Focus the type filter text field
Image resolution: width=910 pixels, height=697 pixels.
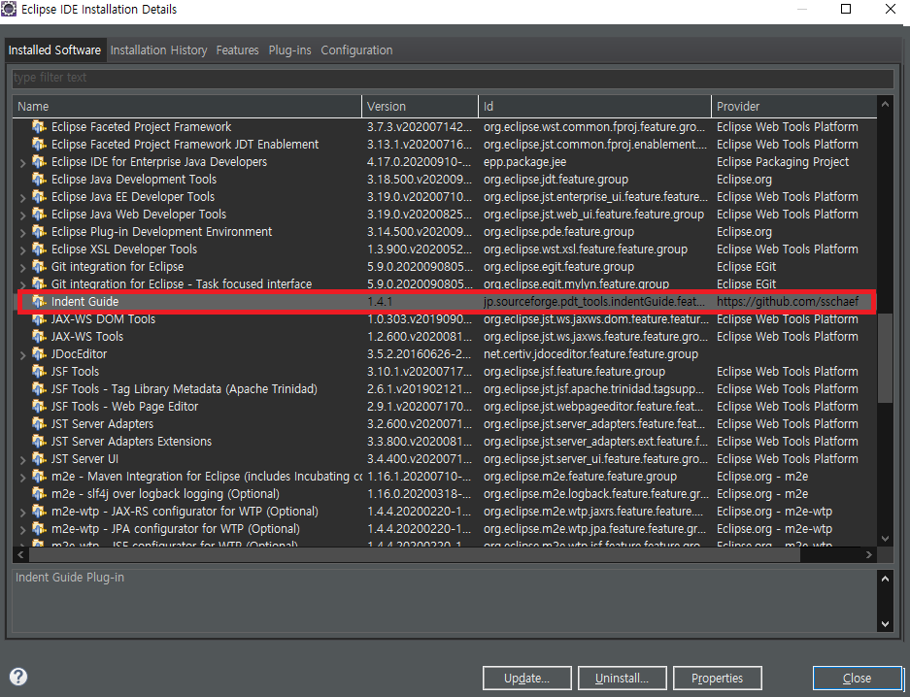tap(453, 78)
